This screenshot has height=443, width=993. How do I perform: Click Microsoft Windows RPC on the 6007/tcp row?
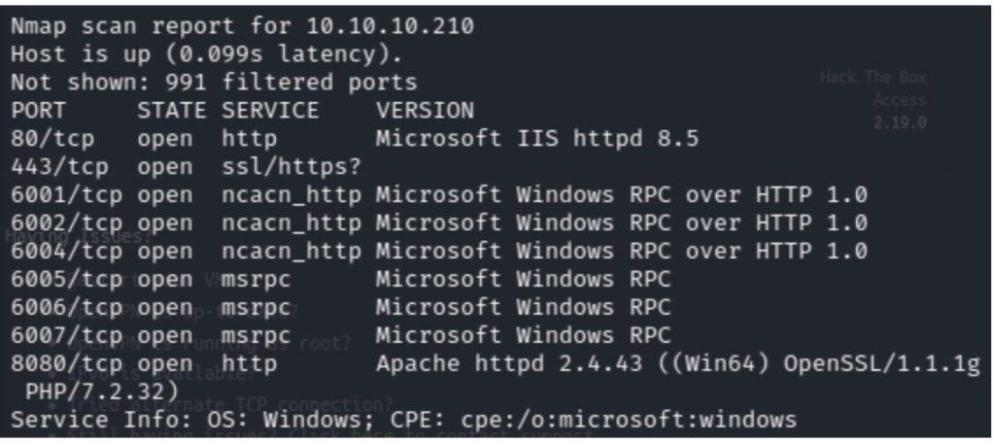click(x=523, y=336)
